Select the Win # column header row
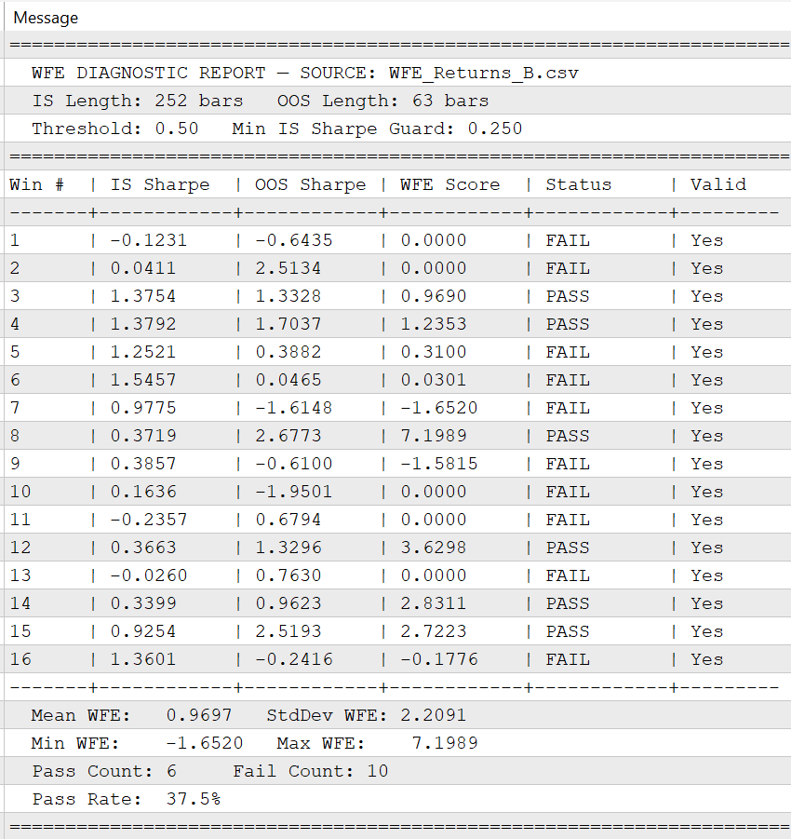The height and width of the screenshot is (839, 791). click(397, 184)
